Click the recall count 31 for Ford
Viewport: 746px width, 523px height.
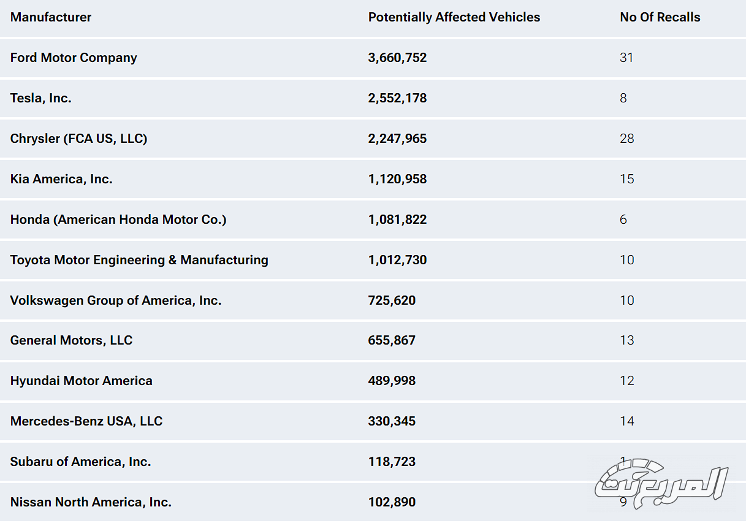(626, 58)
